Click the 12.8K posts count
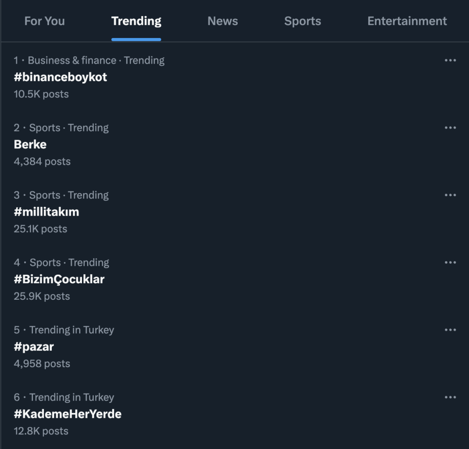Viewport: 469px width, 449px height. (41, 431)
